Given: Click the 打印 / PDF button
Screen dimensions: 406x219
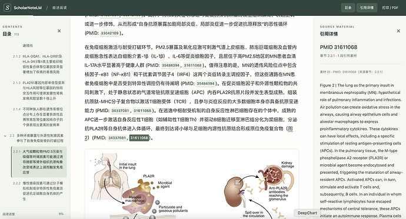Looking at the screenshot, I should pyautogui.click(x=390, y=8).
